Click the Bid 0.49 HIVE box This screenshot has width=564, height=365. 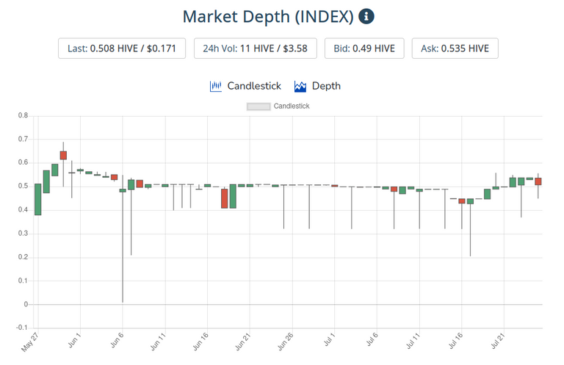point(364,48)
